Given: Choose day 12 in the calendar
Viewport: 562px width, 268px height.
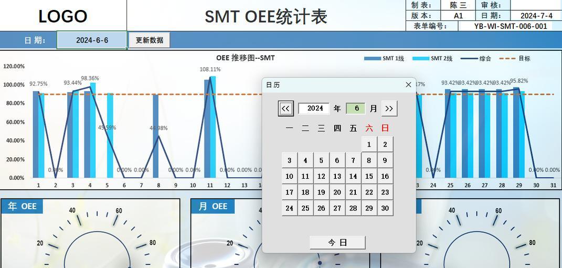Looking at the screenshot, I should [322, 176].
